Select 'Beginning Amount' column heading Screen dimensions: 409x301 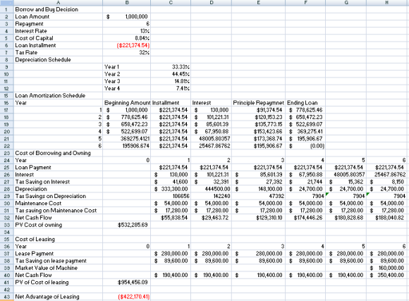pos(128,103)
